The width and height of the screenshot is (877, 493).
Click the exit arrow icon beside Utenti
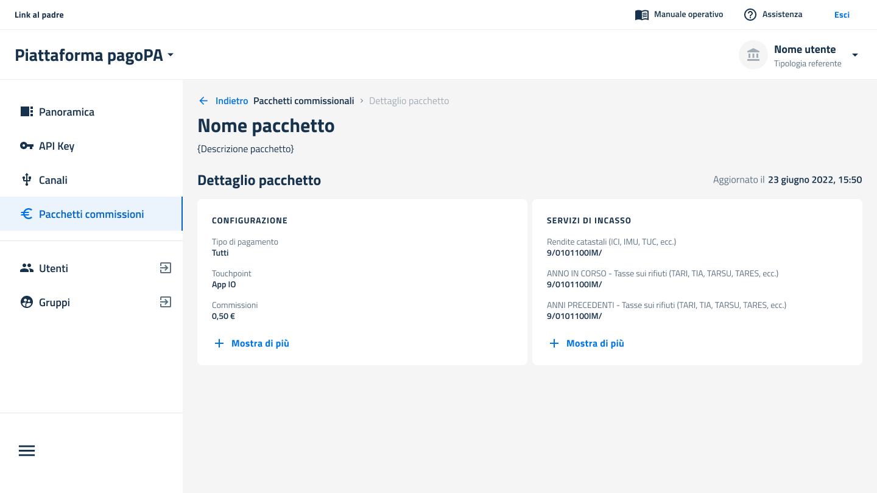165,268
